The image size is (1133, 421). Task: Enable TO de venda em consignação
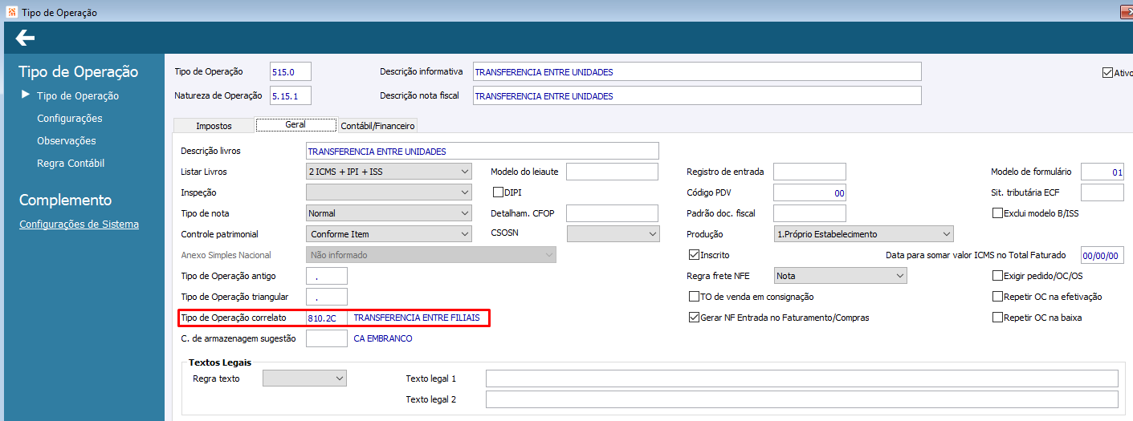695,297
